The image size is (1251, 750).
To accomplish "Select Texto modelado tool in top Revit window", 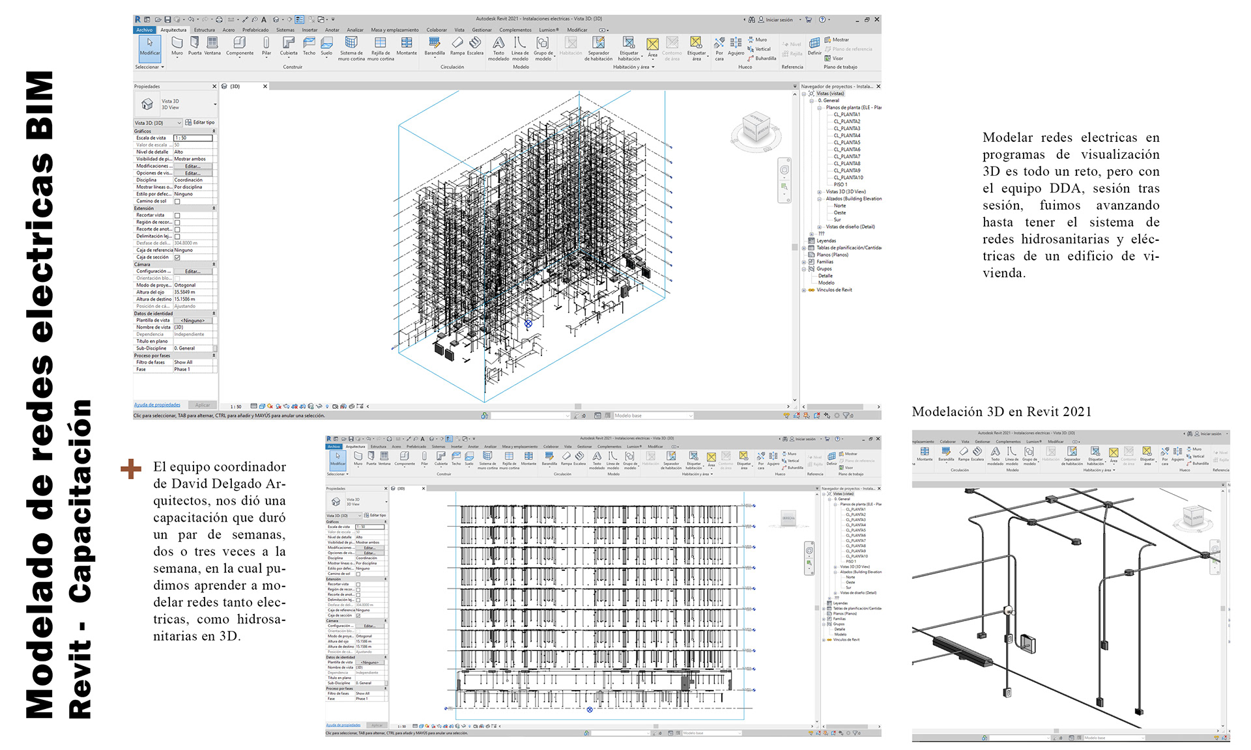I will click(x=498, y=49).
